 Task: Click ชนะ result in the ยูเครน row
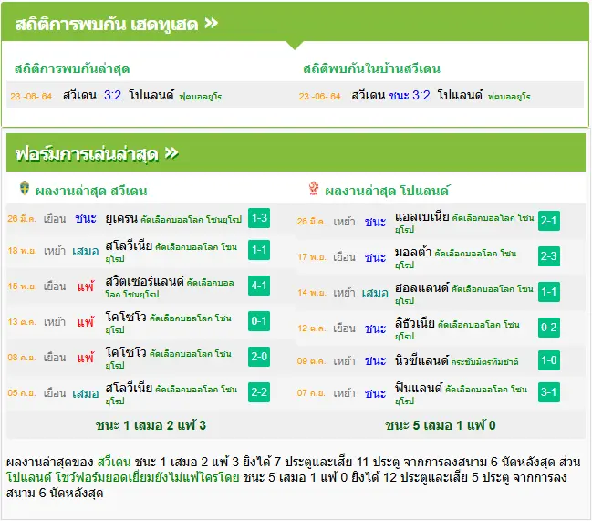(86, 218)
